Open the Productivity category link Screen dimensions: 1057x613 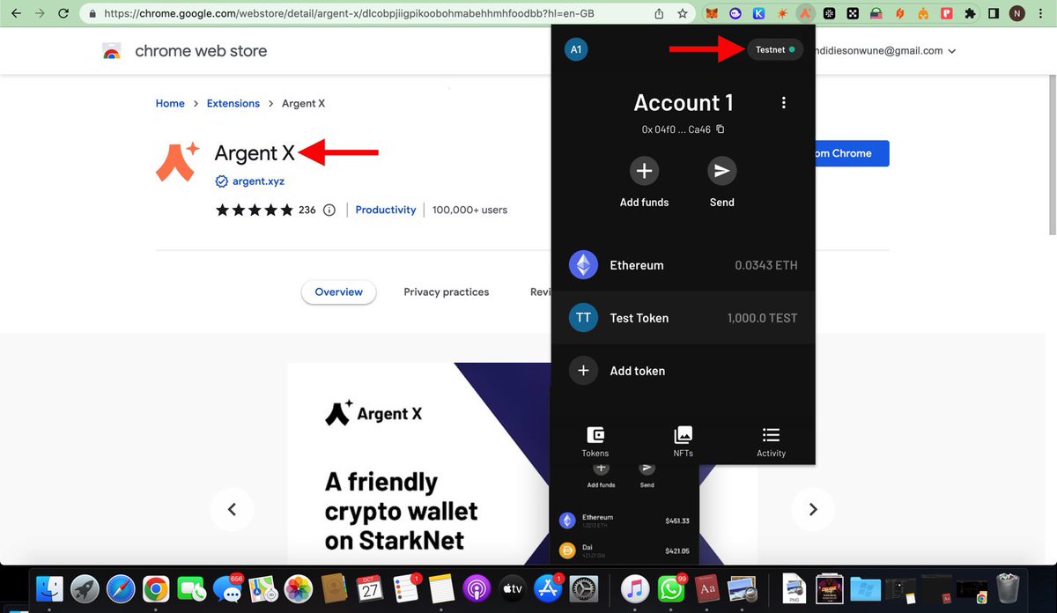[386, 210]
